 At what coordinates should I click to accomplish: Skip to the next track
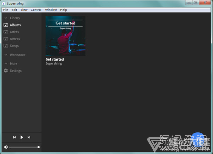pyautogui.click(x=29, y=137)
